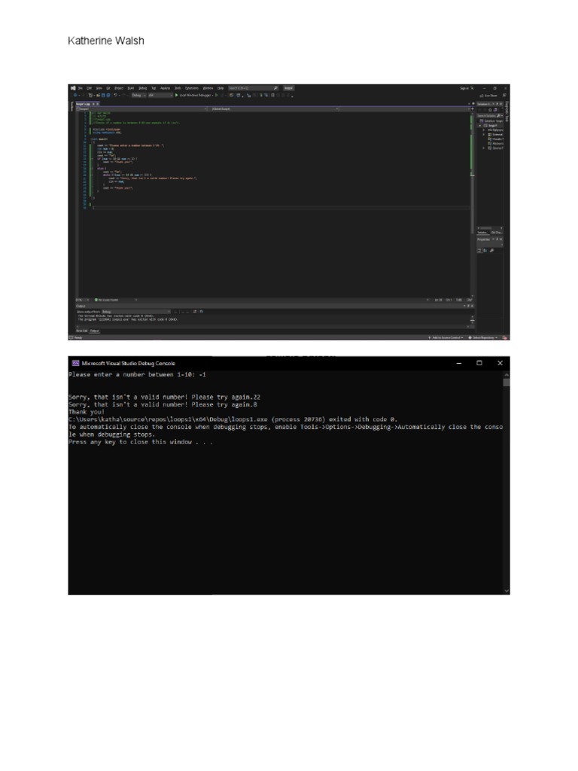The image size is (578, 771).
Task: Collapse the loops1 project node
Action: click(479, 126)
